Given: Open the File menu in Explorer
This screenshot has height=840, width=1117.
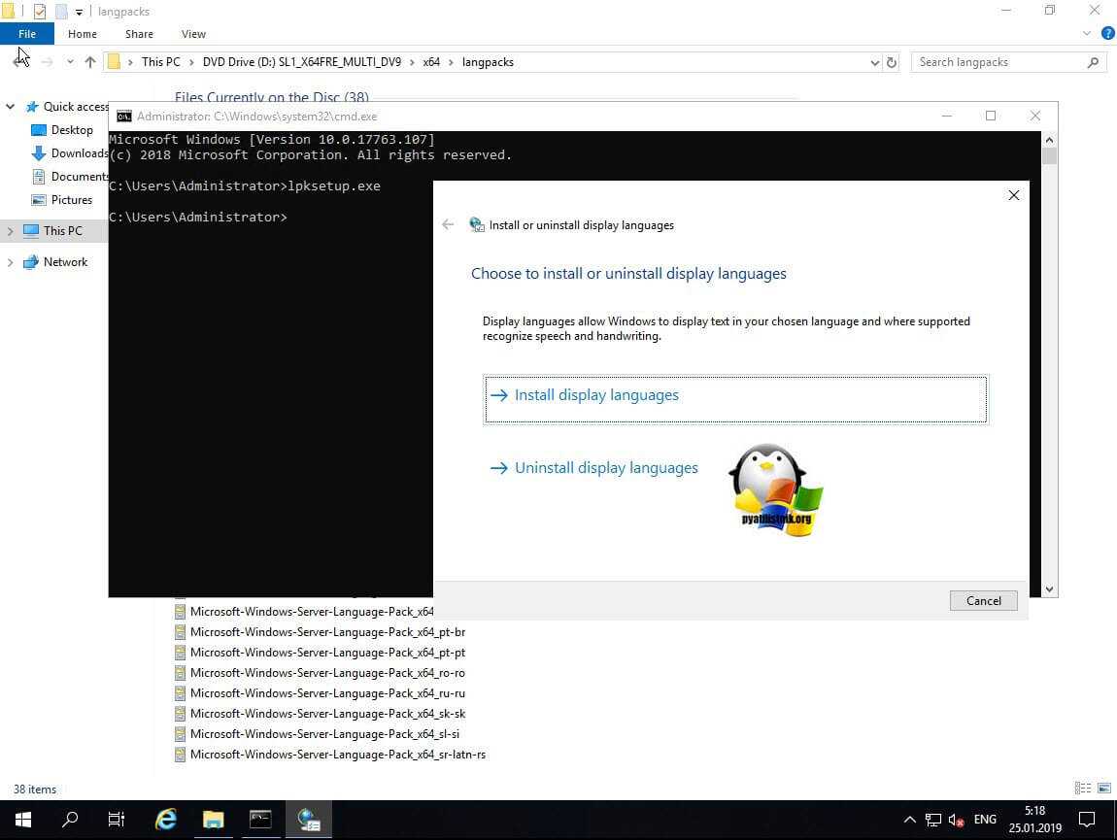Looking at the screenshot, I should coord(27,34).
